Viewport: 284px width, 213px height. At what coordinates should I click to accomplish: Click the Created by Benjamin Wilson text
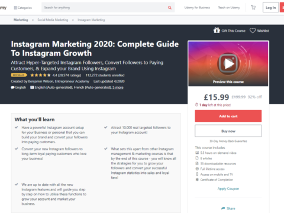(x=50, y=81)
